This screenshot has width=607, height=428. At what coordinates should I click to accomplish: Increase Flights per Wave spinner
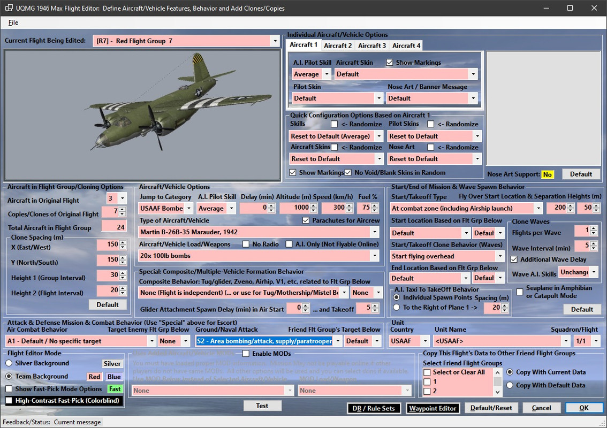tap(594, 228)
